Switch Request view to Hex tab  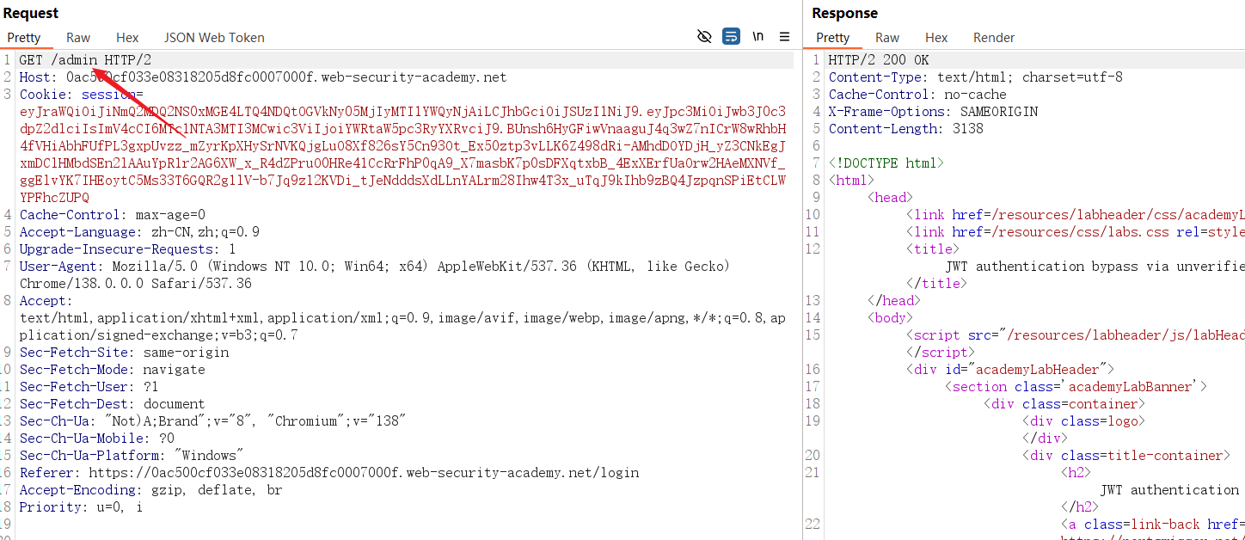coord(127,37)
